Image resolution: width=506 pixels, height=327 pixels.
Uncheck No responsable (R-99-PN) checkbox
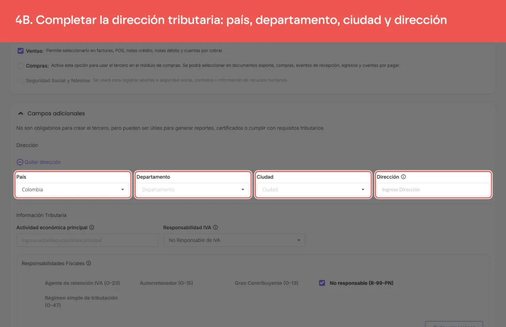[x=322, y=283]
